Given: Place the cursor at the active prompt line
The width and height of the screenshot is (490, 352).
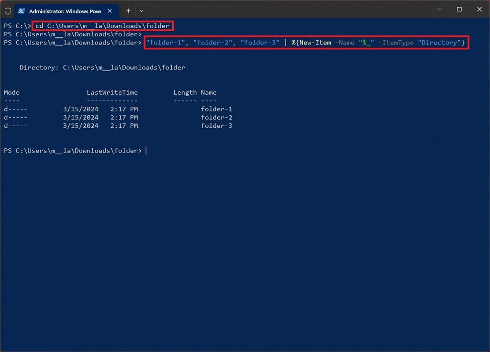Looking at the screenshot, I should tap(147, 150).
